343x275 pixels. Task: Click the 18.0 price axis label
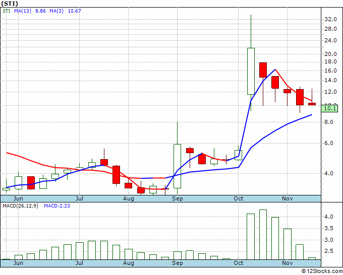330,62
